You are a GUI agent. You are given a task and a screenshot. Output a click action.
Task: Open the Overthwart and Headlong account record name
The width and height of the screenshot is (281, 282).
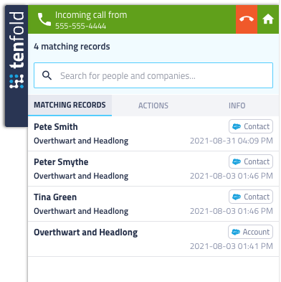click(86, 232)
